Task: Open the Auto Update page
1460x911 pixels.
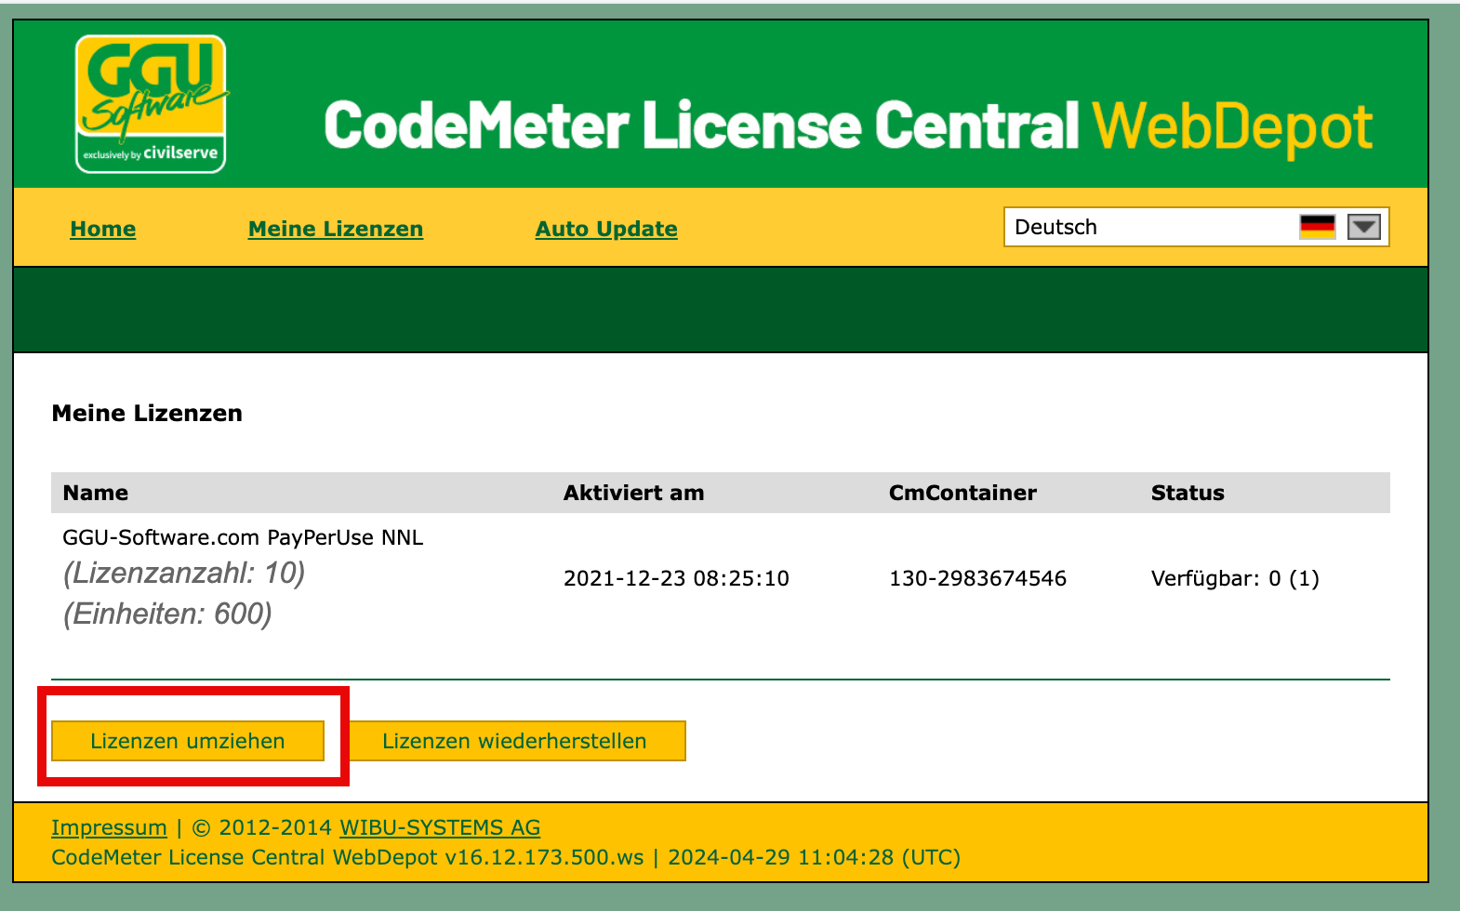Action: pyautogui.click(x=606, y=229)
